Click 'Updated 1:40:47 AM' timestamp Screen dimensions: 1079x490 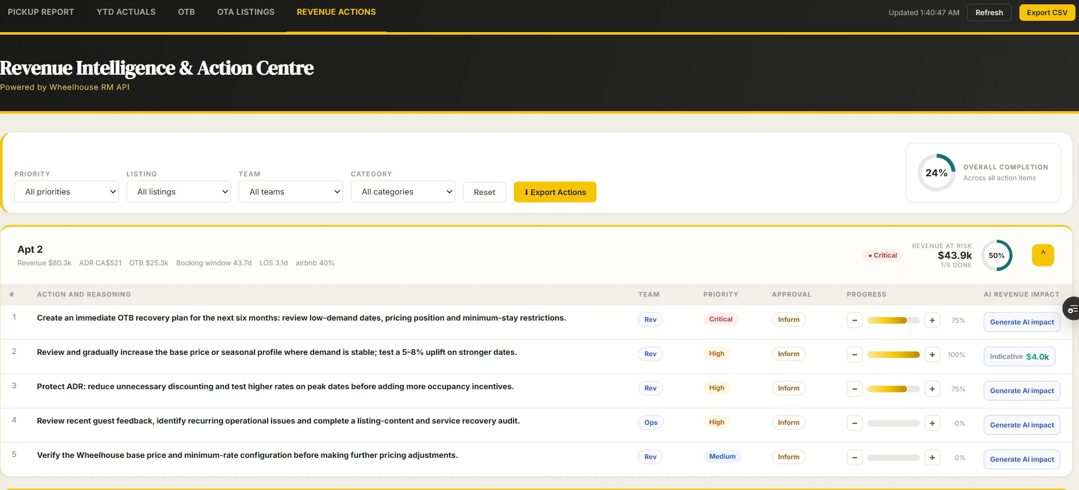point(924,13)
